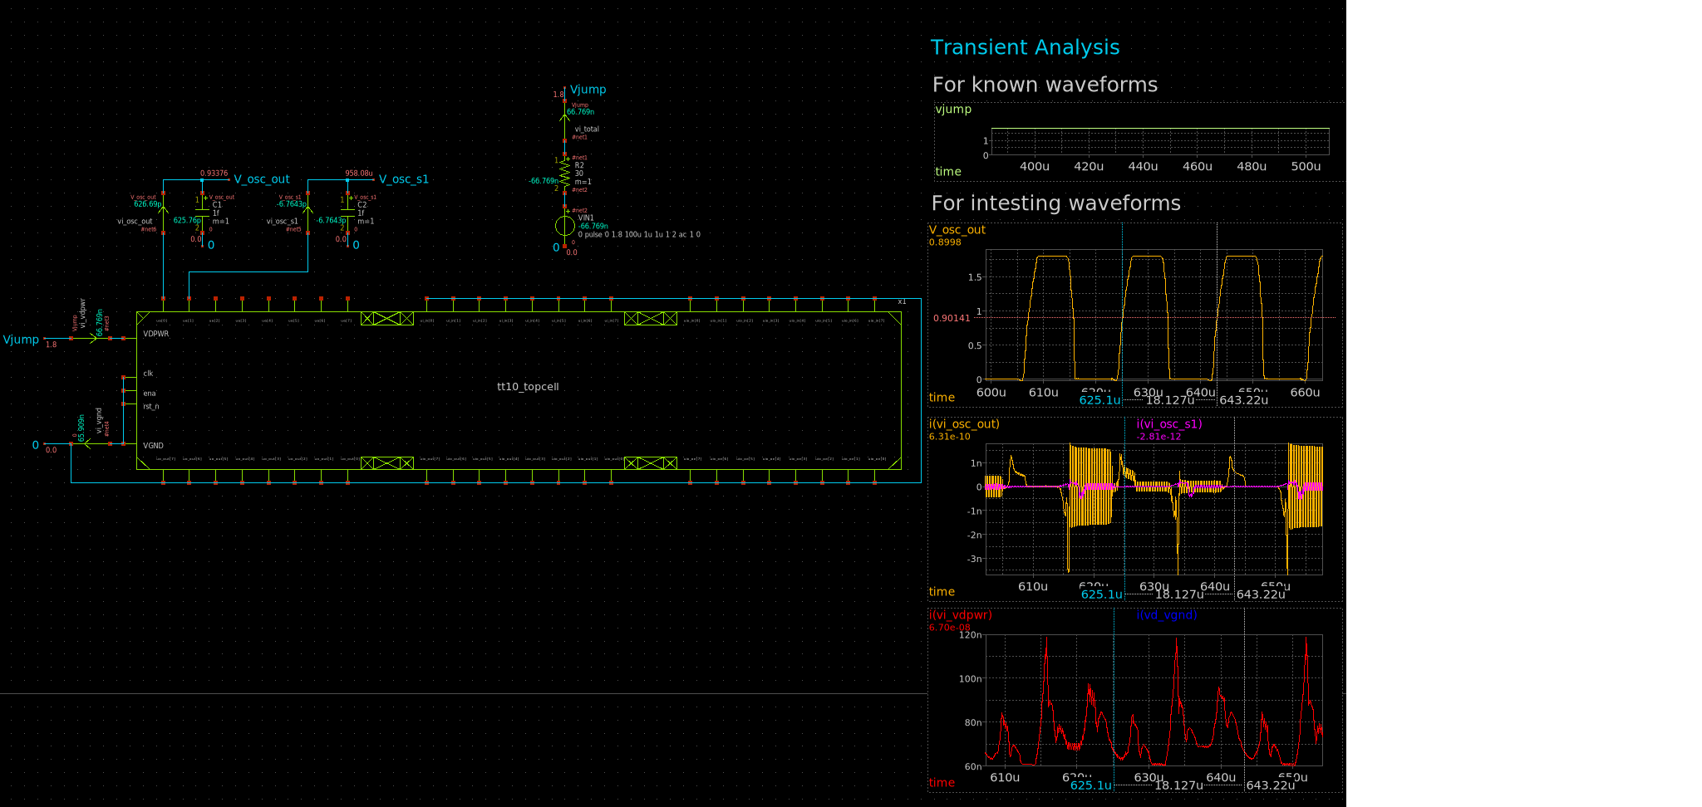The width and height of the screenshot is (1702, 807).
Task: Select the Vjump label feeding VDPWR
Action: click(21, 339)
